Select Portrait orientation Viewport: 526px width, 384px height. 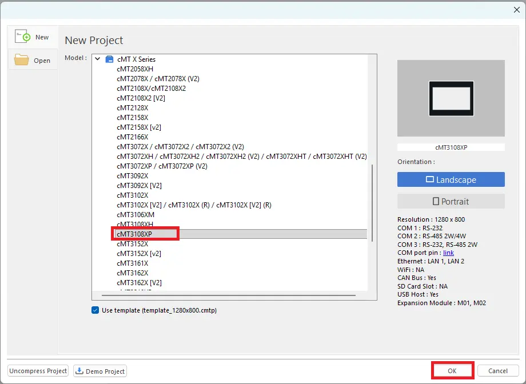(x=451, y=201)
